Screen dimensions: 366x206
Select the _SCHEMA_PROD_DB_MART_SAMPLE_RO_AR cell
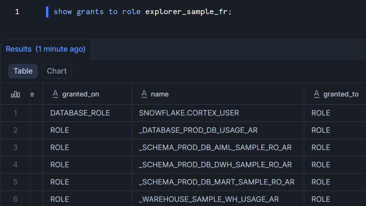coord(217,182)
